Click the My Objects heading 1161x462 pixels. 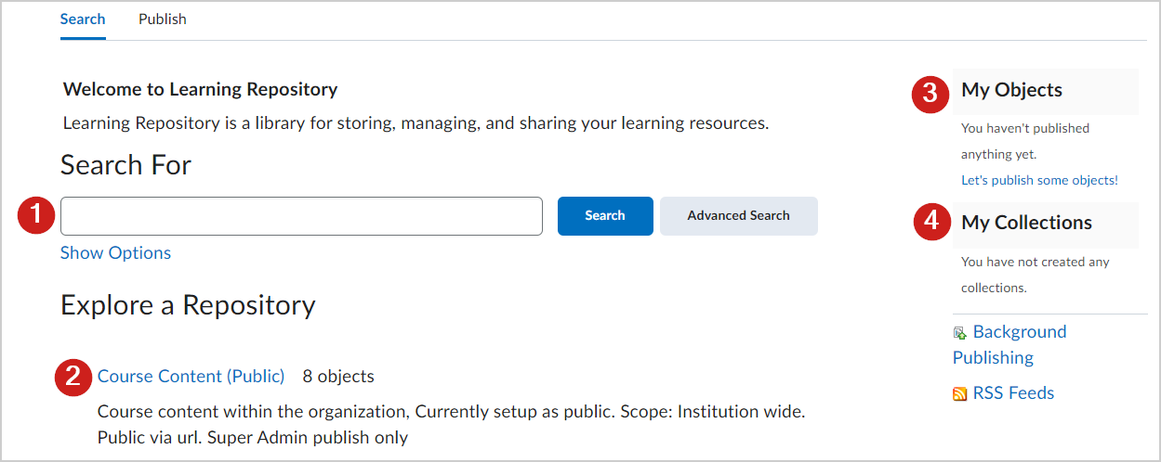[1011, 90]
